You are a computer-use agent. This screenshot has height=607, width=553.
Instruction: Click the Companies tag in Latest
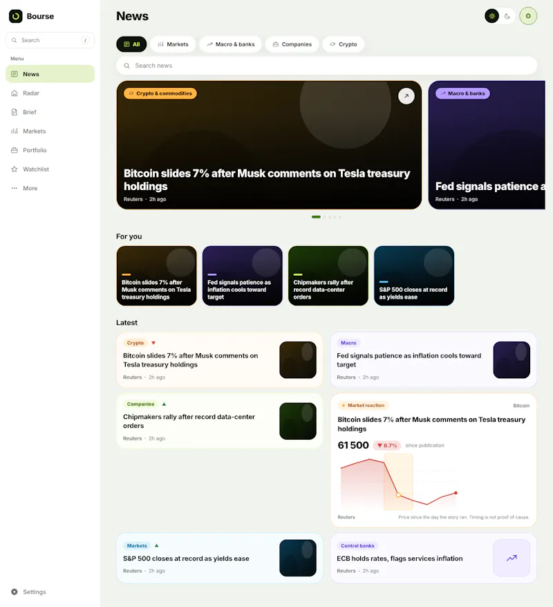tap(140, 404)
